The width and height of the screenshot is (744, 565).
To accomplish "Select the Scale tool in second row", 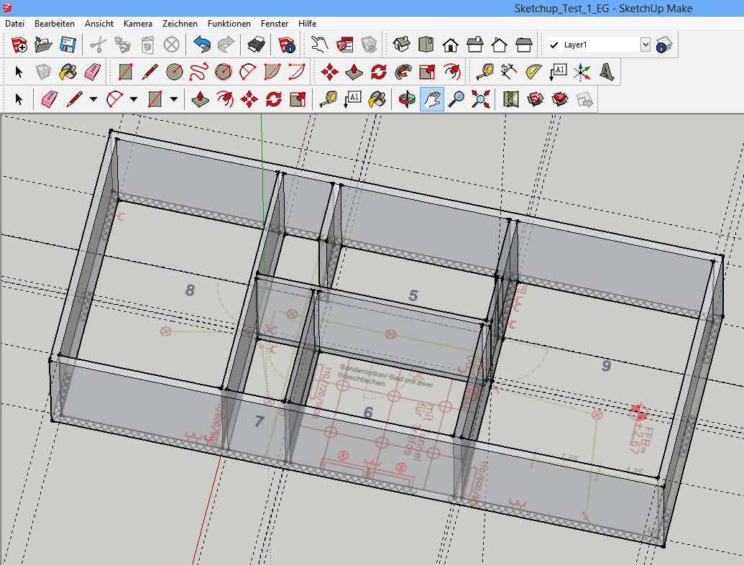I will click(427, 72).
